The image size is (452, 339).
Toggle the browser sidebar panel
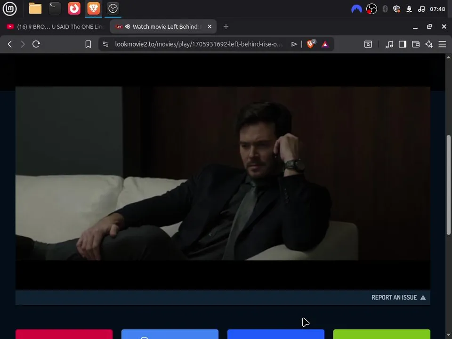pyautogui.click(x=403, y=44)
